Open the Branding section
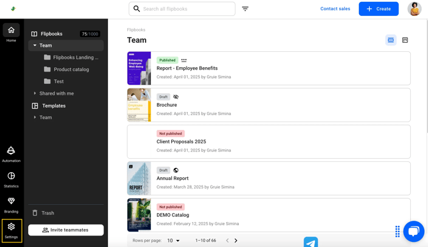Viewport: 428px width, 247px height. [x=11, y=205]
